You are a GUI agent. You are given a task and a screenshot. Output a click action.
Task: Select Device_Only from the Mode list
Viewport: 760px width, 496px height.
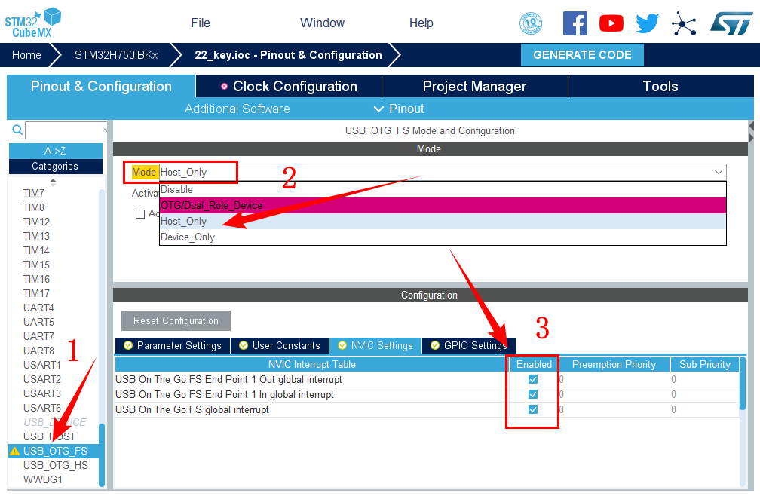[x=188, y=237]
